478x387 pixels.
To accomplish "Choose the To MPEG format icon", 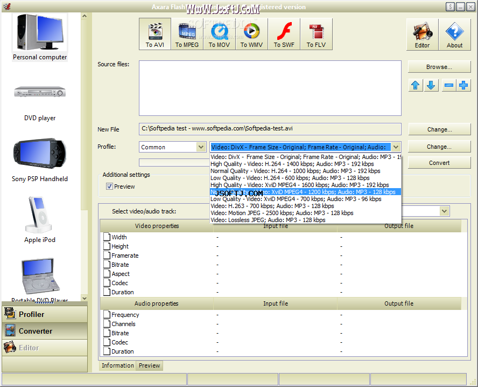I will coord(187,34).
